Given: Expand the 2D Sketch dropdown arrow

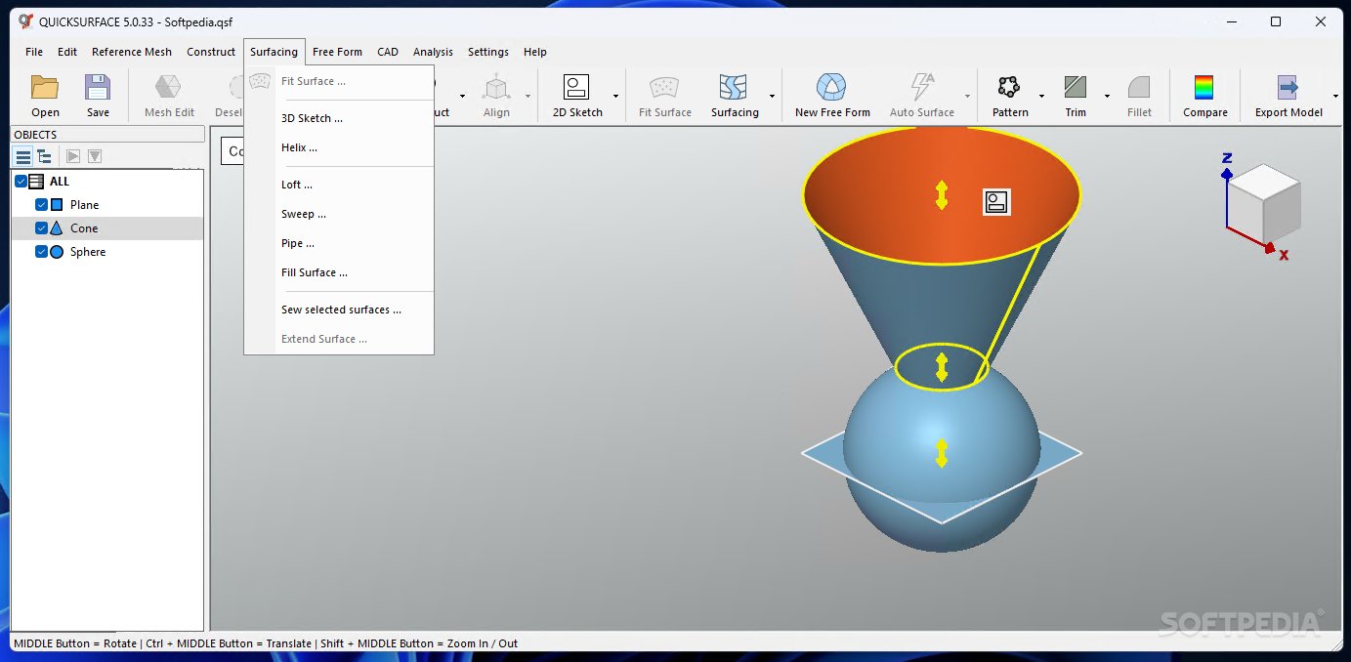Looking at the screenshot, I should click(615, 96).
